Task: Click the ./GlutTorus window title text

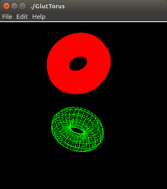Action: click(48, 6)
